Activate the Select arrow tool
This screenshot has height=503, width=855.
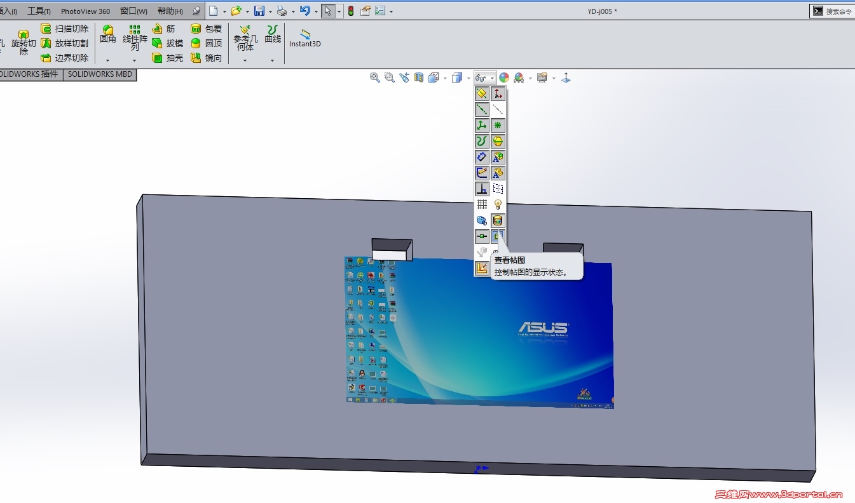click(x=328, y=11)
